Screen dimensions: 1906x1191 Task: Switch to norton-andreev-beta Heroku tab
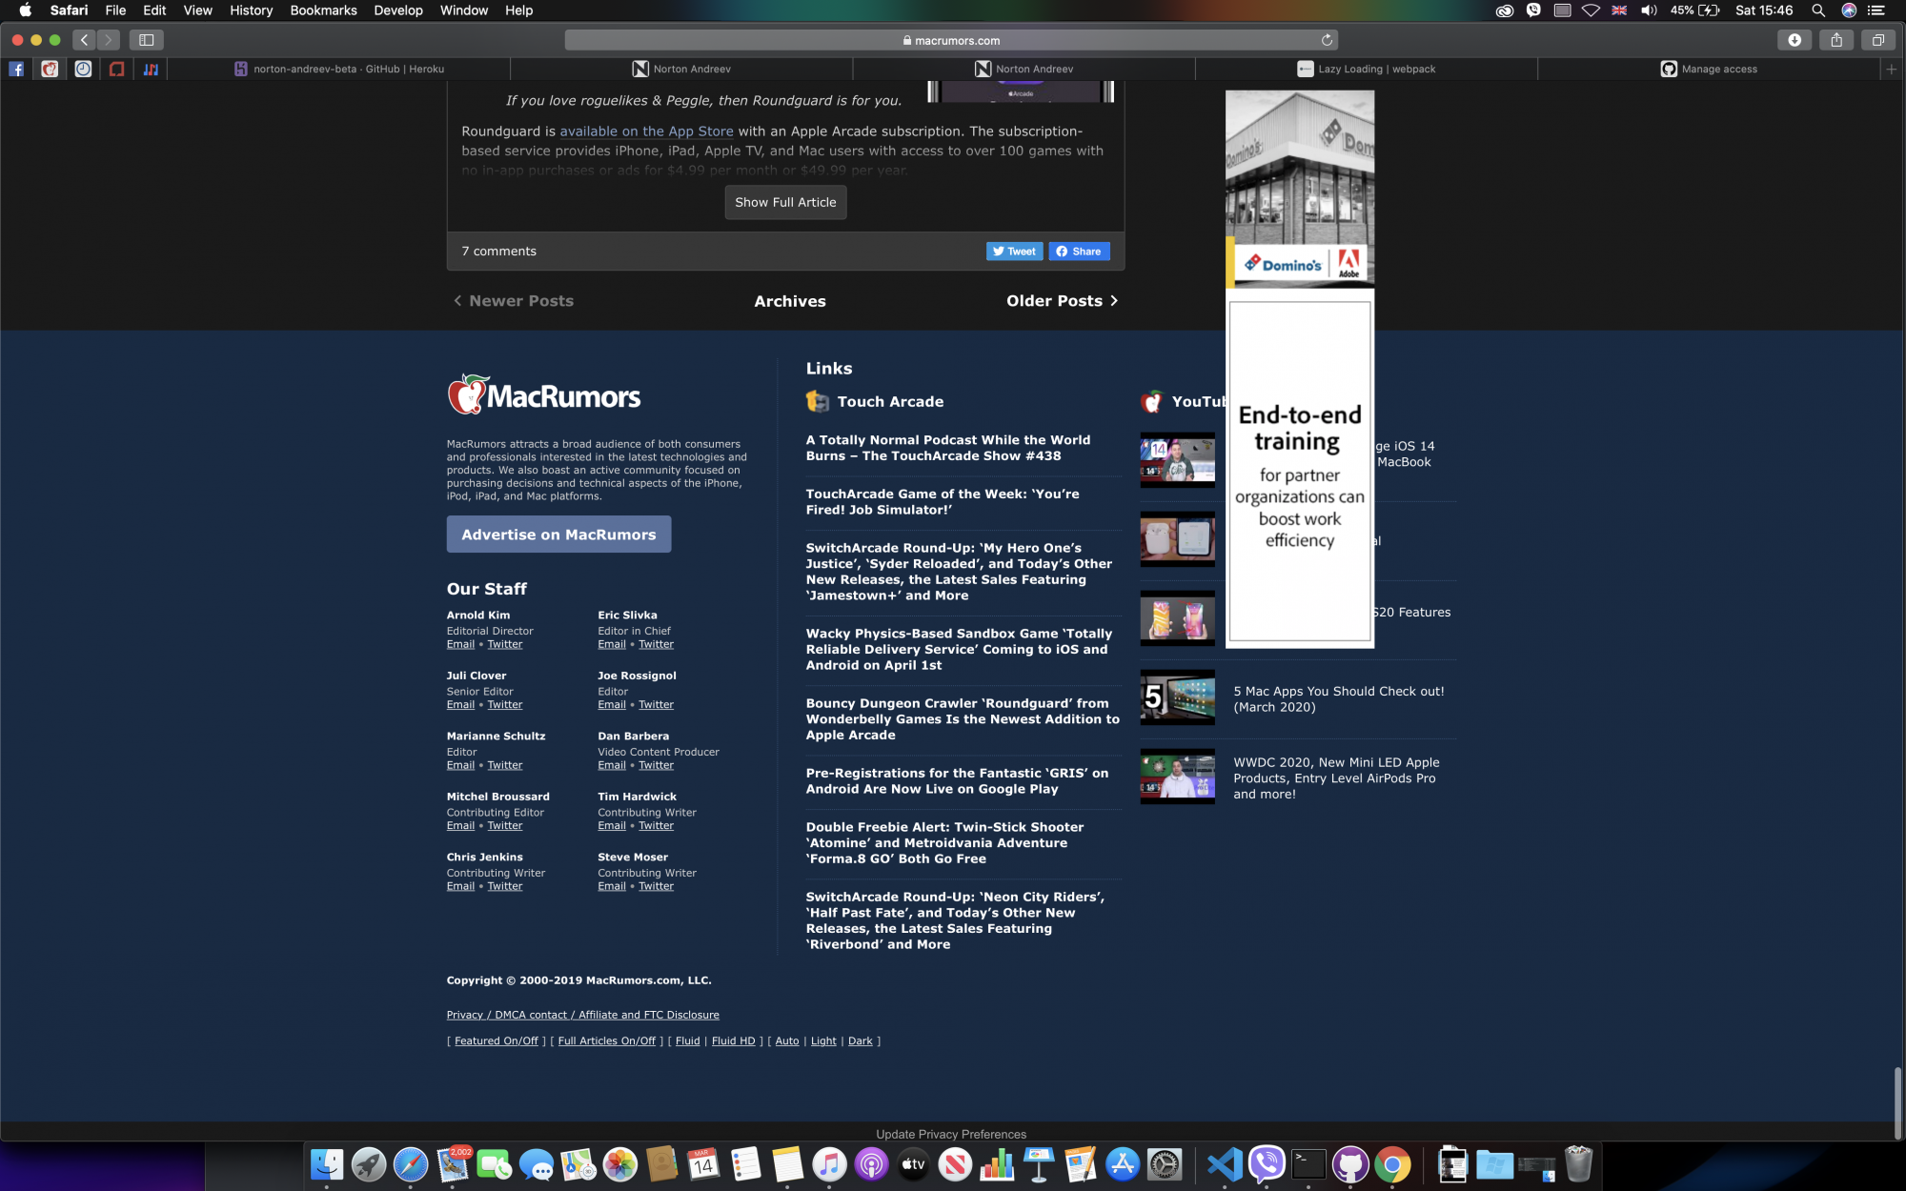[x=339, y=69]
